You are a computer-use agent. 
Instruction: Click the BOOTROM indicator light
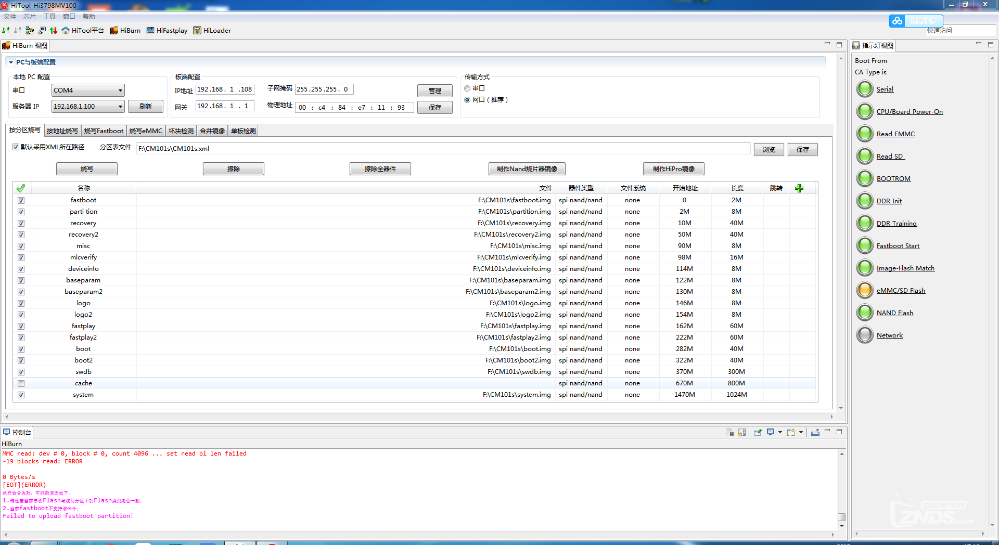point(865,178)
